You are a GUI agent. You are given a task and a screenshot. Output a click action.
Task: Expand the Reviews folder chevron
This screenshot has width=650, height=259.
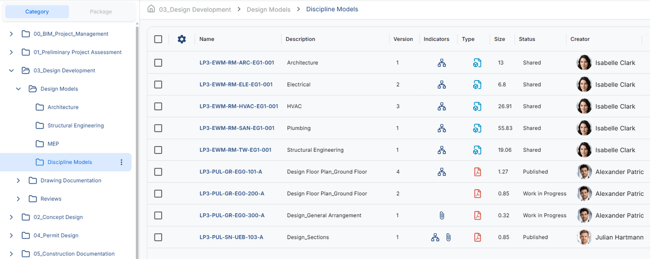18,199
